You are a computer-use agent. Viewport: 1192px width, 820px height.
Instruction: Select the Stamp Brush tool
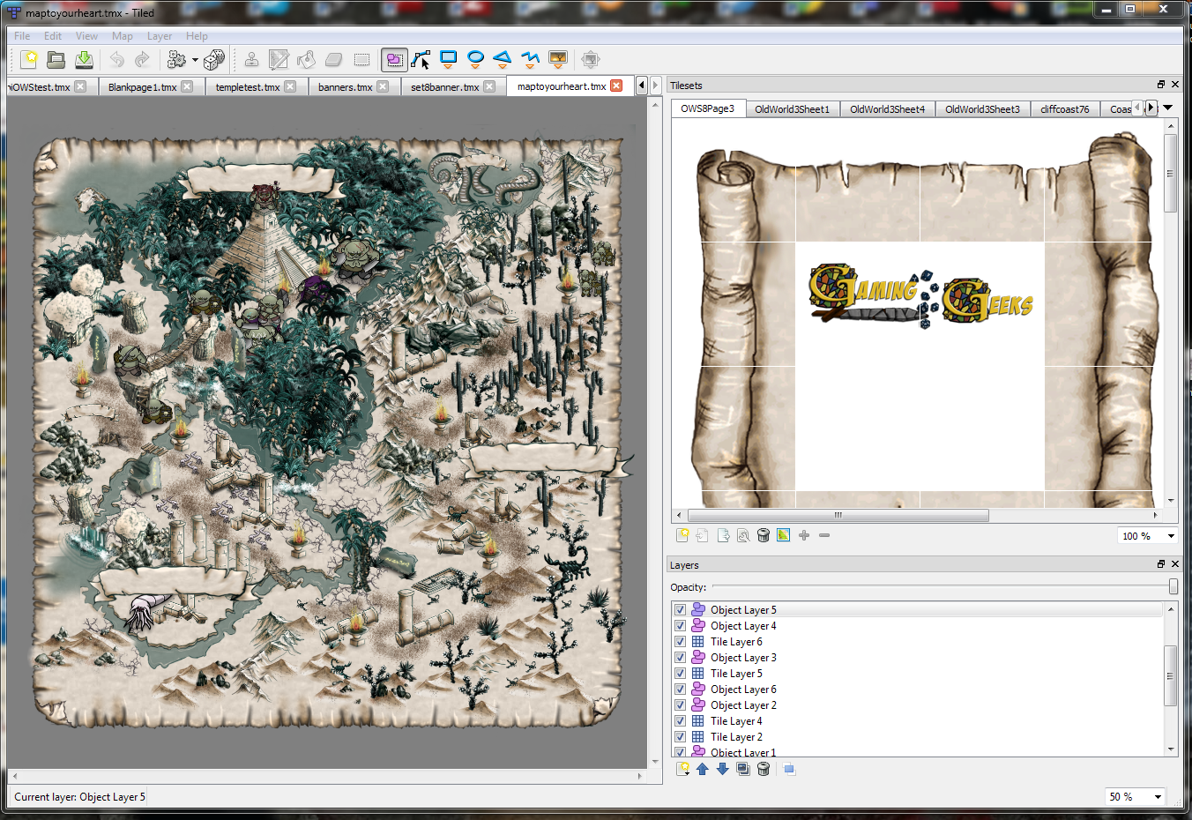pos(251,59)
